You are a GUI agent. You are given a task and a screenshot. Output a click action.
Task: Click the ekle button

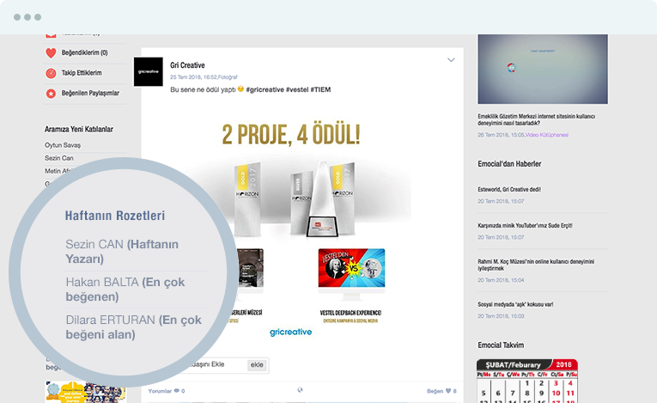coord(257,365)
